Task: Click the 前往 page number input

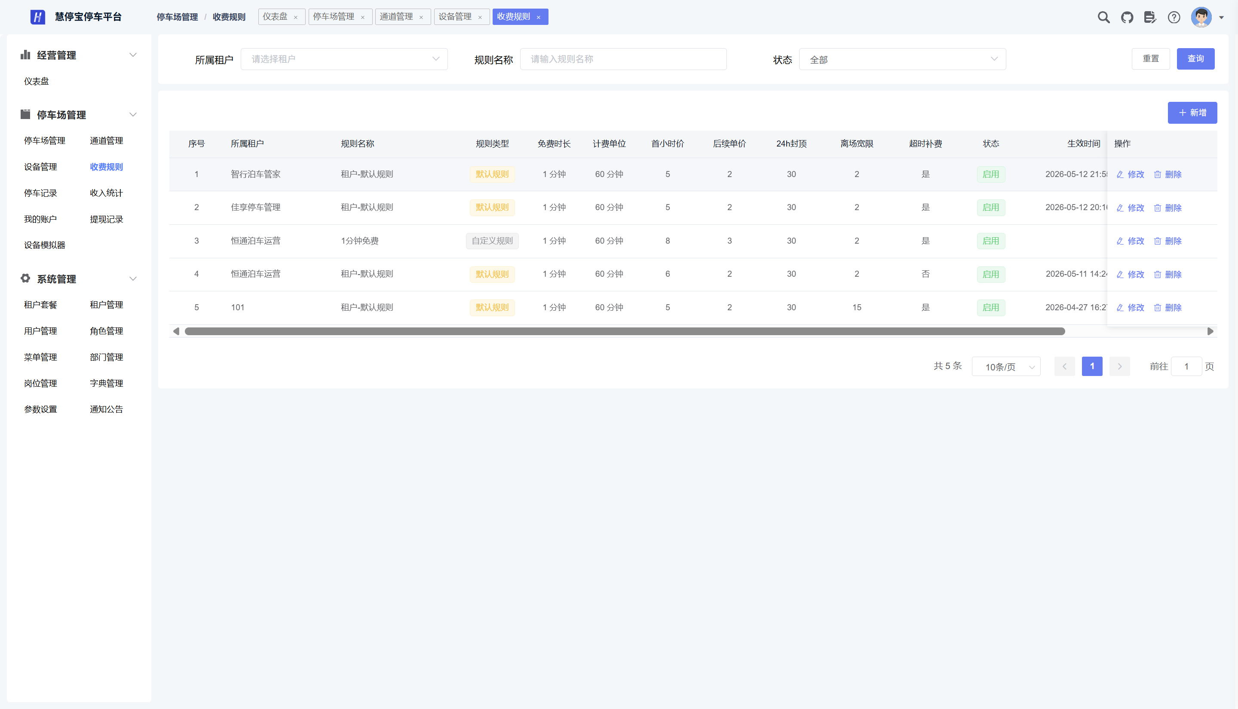Action: (x=1186, y=367)
